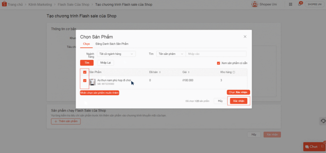Viewport: 326px width, 153px height.
Task: Toggle Xem sản phẩm có sẵn checkbox
Action: click(x=218, y=63)
